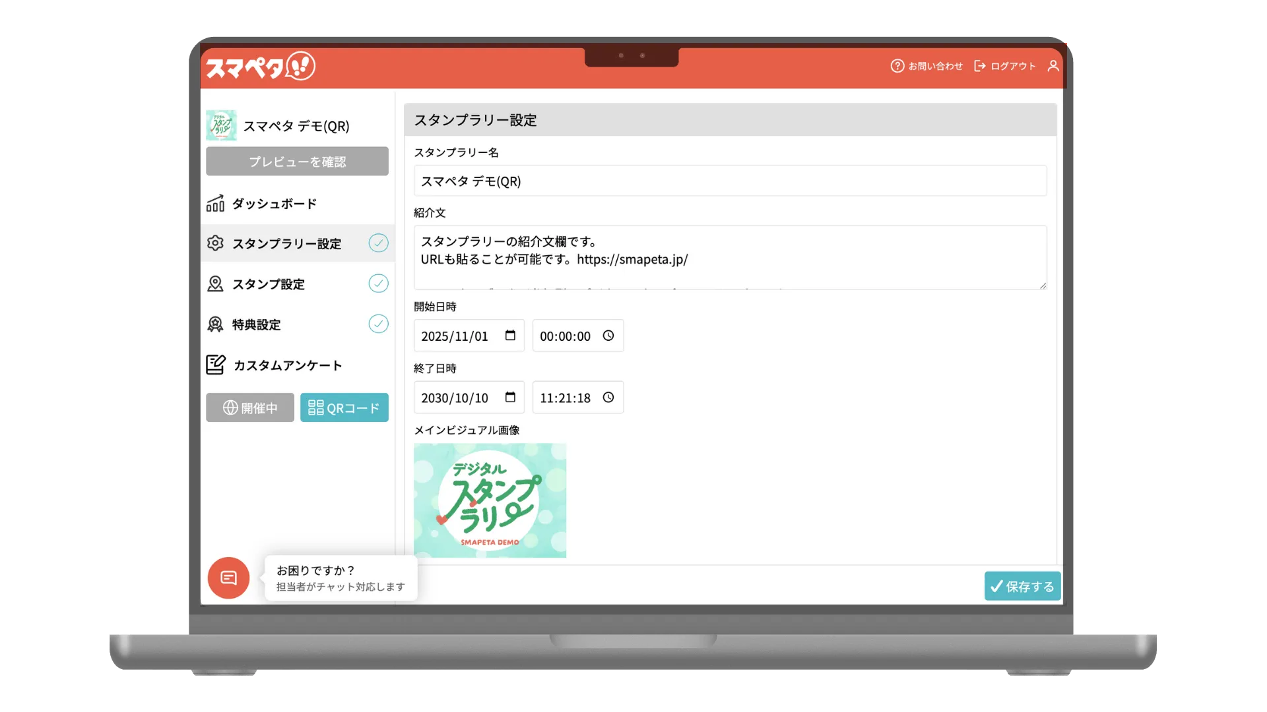Click the スタンプ設定 pin icon
The height and width of the screenshot is (712, 1267).
pyautogui.click(x=215, y=284)
